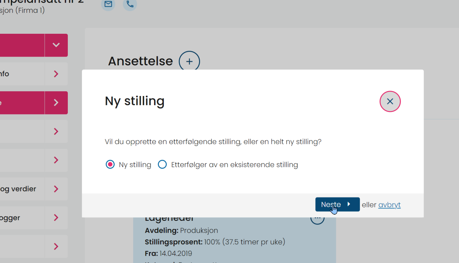This screenshot has height=263, width=459.
Task: Close the Ny stilling dialog
Action: [x=390, y=101]
